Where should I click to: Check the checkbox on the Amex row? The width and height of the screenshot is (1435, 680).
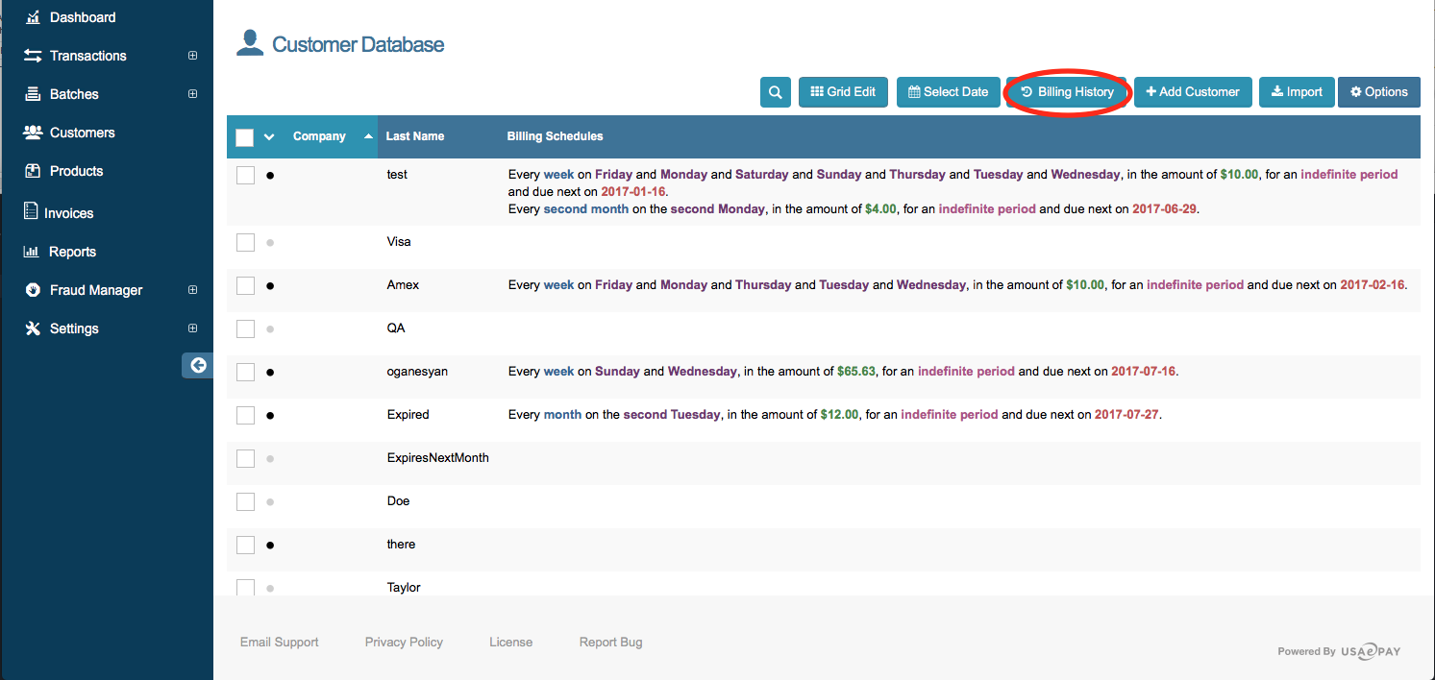(x=245, y=285)
